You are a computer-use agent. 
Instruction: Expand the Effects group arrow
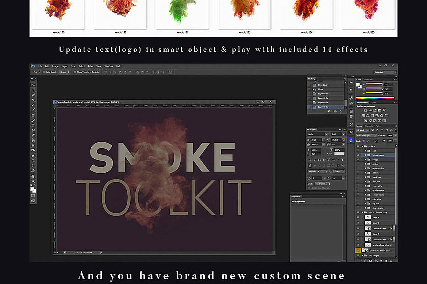363,146
